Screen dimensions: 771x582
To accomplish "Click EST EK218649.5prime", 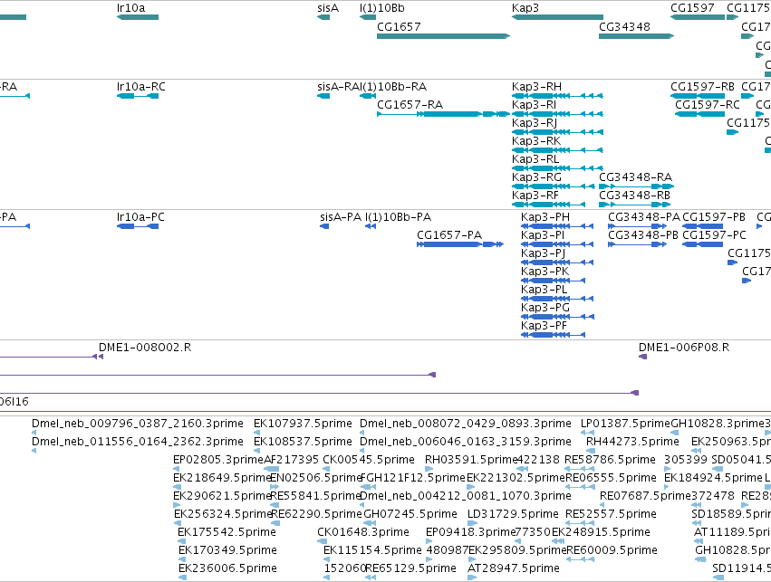I will coord(177,487).
